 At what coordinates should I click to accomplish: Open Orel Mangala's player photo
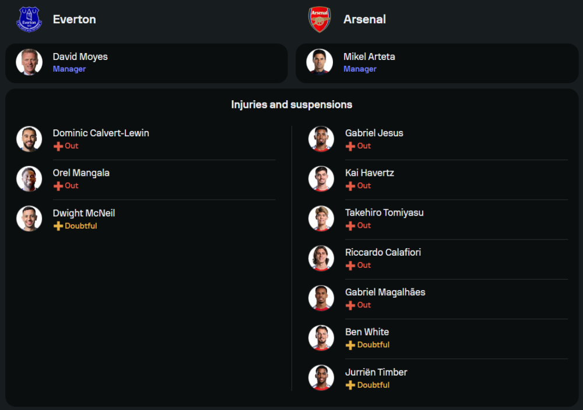click(29, 179)
